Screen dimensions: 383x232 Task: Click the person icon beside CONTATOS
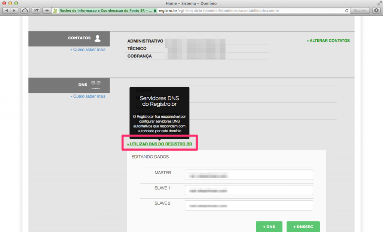tap(98, 39)
